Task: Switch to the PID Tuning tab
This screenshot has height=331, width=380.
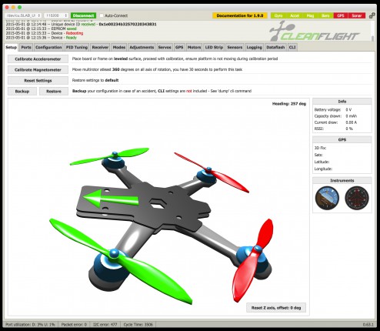Action: [77, 48]
